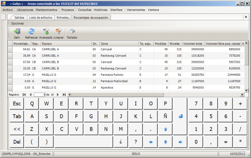Tap the equals key on numpad
This screenshot has width=251, height=158.
point(225,142)
